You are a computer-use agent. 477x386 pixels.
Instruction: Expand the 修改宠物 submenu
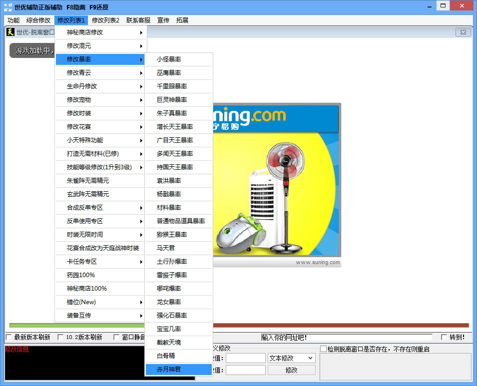(x=100, y=100)
